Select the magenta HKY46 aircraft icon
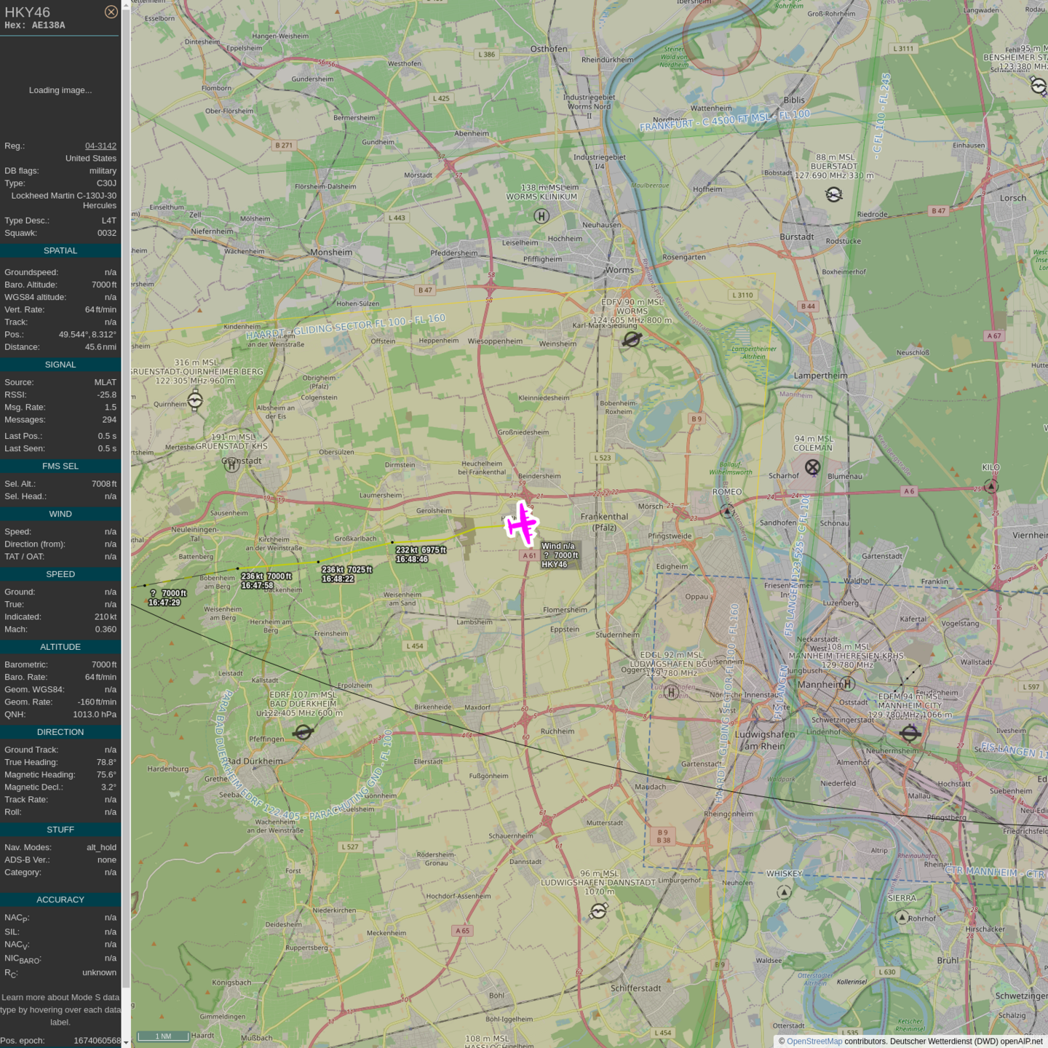The image size is (1048, 1048). tap(521, 523)
